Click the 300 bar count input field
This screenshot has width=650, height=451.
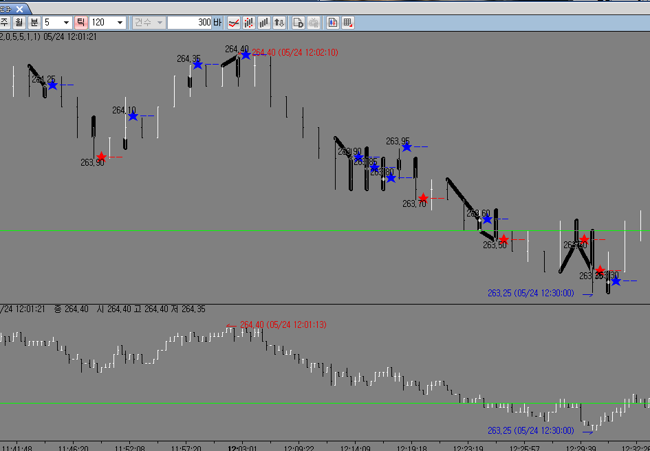point(190,23)
